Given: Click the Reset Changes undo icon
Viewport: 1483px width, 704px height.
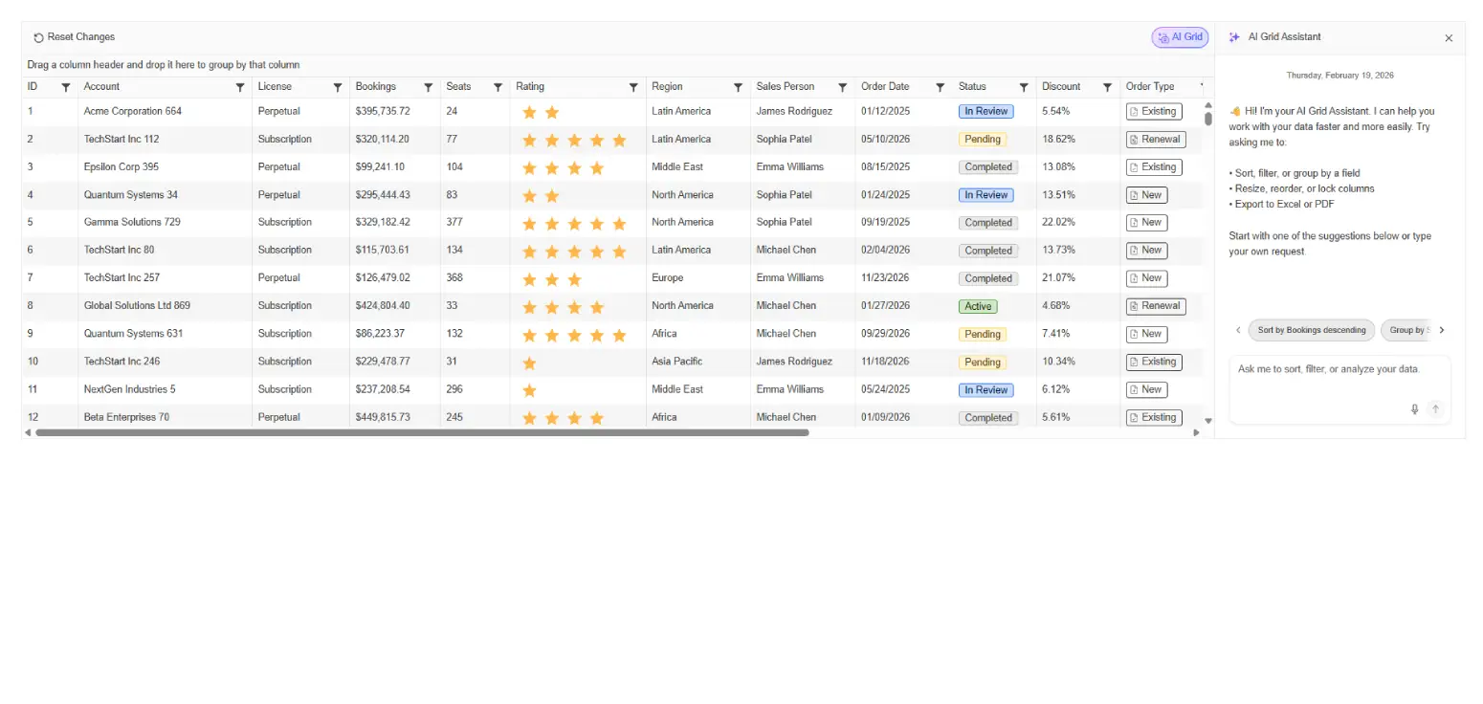Looking at the screenshot, I should [x=38, y=37].
